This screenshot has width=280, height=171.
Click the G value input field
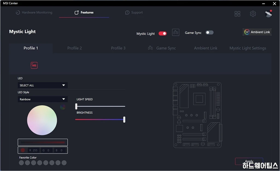point(46,150)
